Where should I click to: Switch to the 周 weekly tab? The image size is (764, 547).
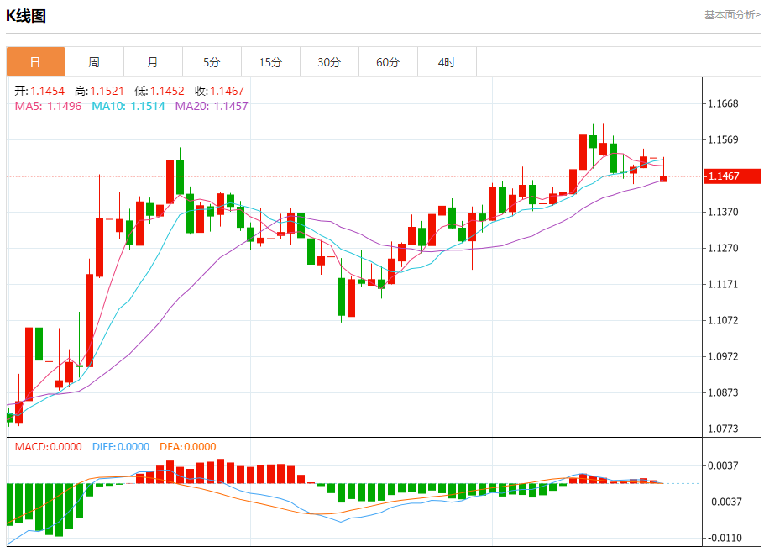(x=94, y=62)
